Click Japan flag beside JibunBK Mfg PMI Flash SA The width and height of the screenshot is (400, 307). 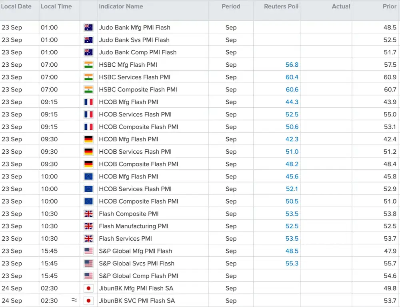[x=88, y=288]
